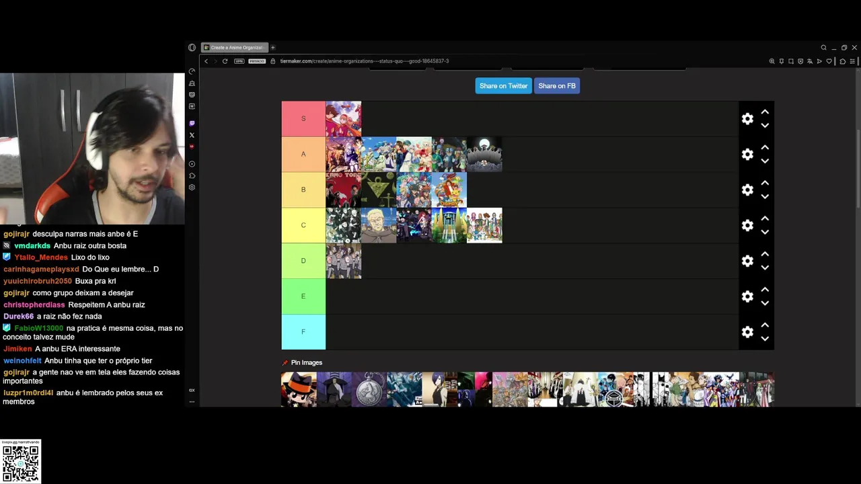This screenshot has width=861, height=484.
Task: Open settings gear for the C tier row
Action: pos(747,225)
